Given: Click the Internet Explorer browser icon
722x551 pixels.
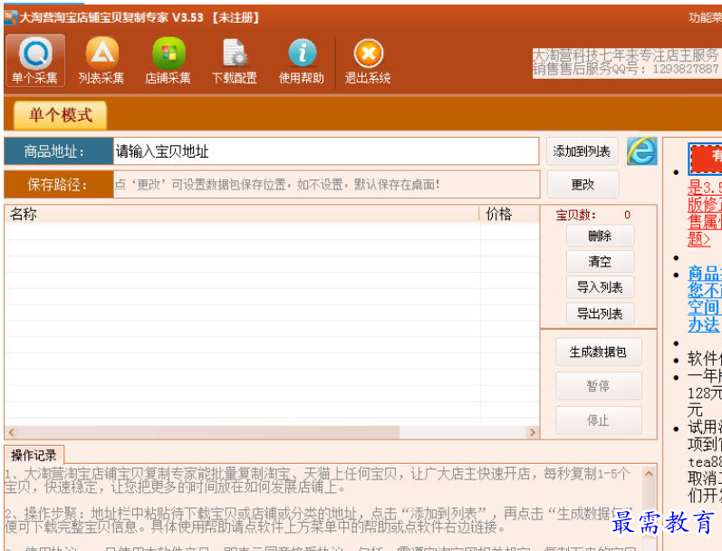Looking at the screenshot, I should (x=642, y=150).
